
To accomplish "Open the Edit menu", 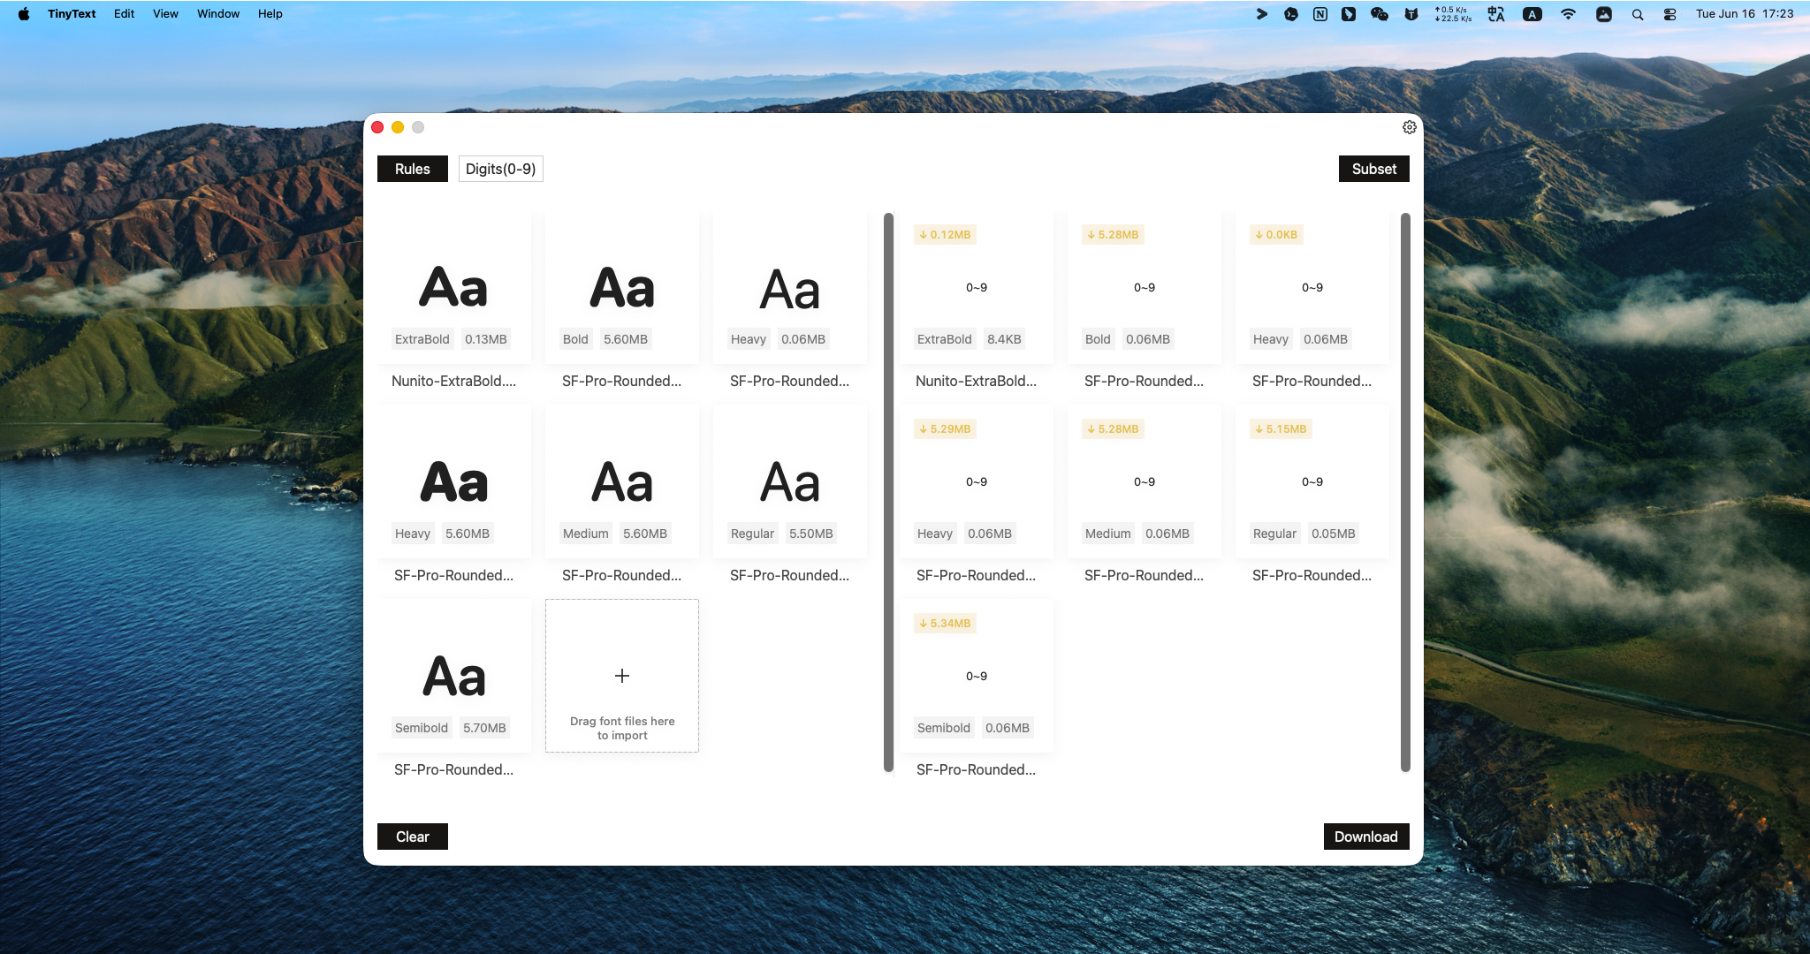I will pyautogui.click(x=124, y=13).
